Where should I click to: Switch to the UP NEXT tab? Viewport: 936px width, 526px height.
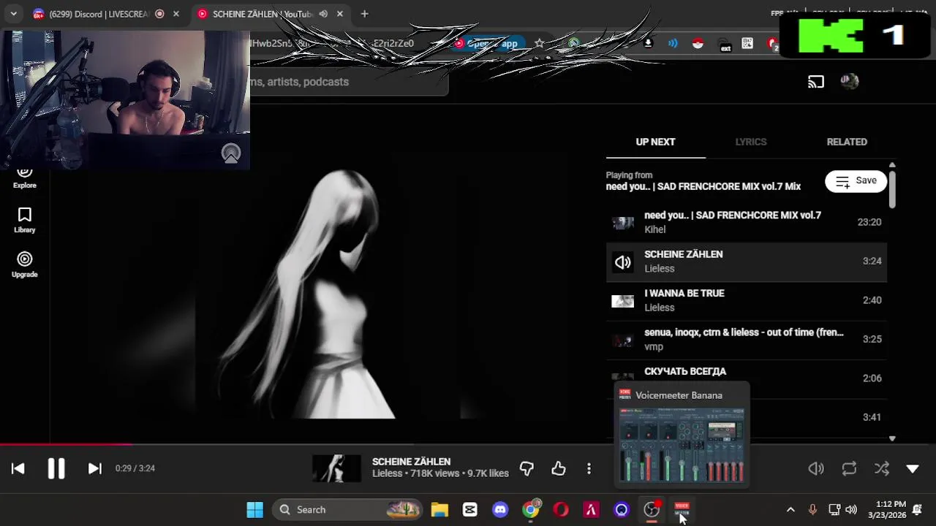pos(655,142)
